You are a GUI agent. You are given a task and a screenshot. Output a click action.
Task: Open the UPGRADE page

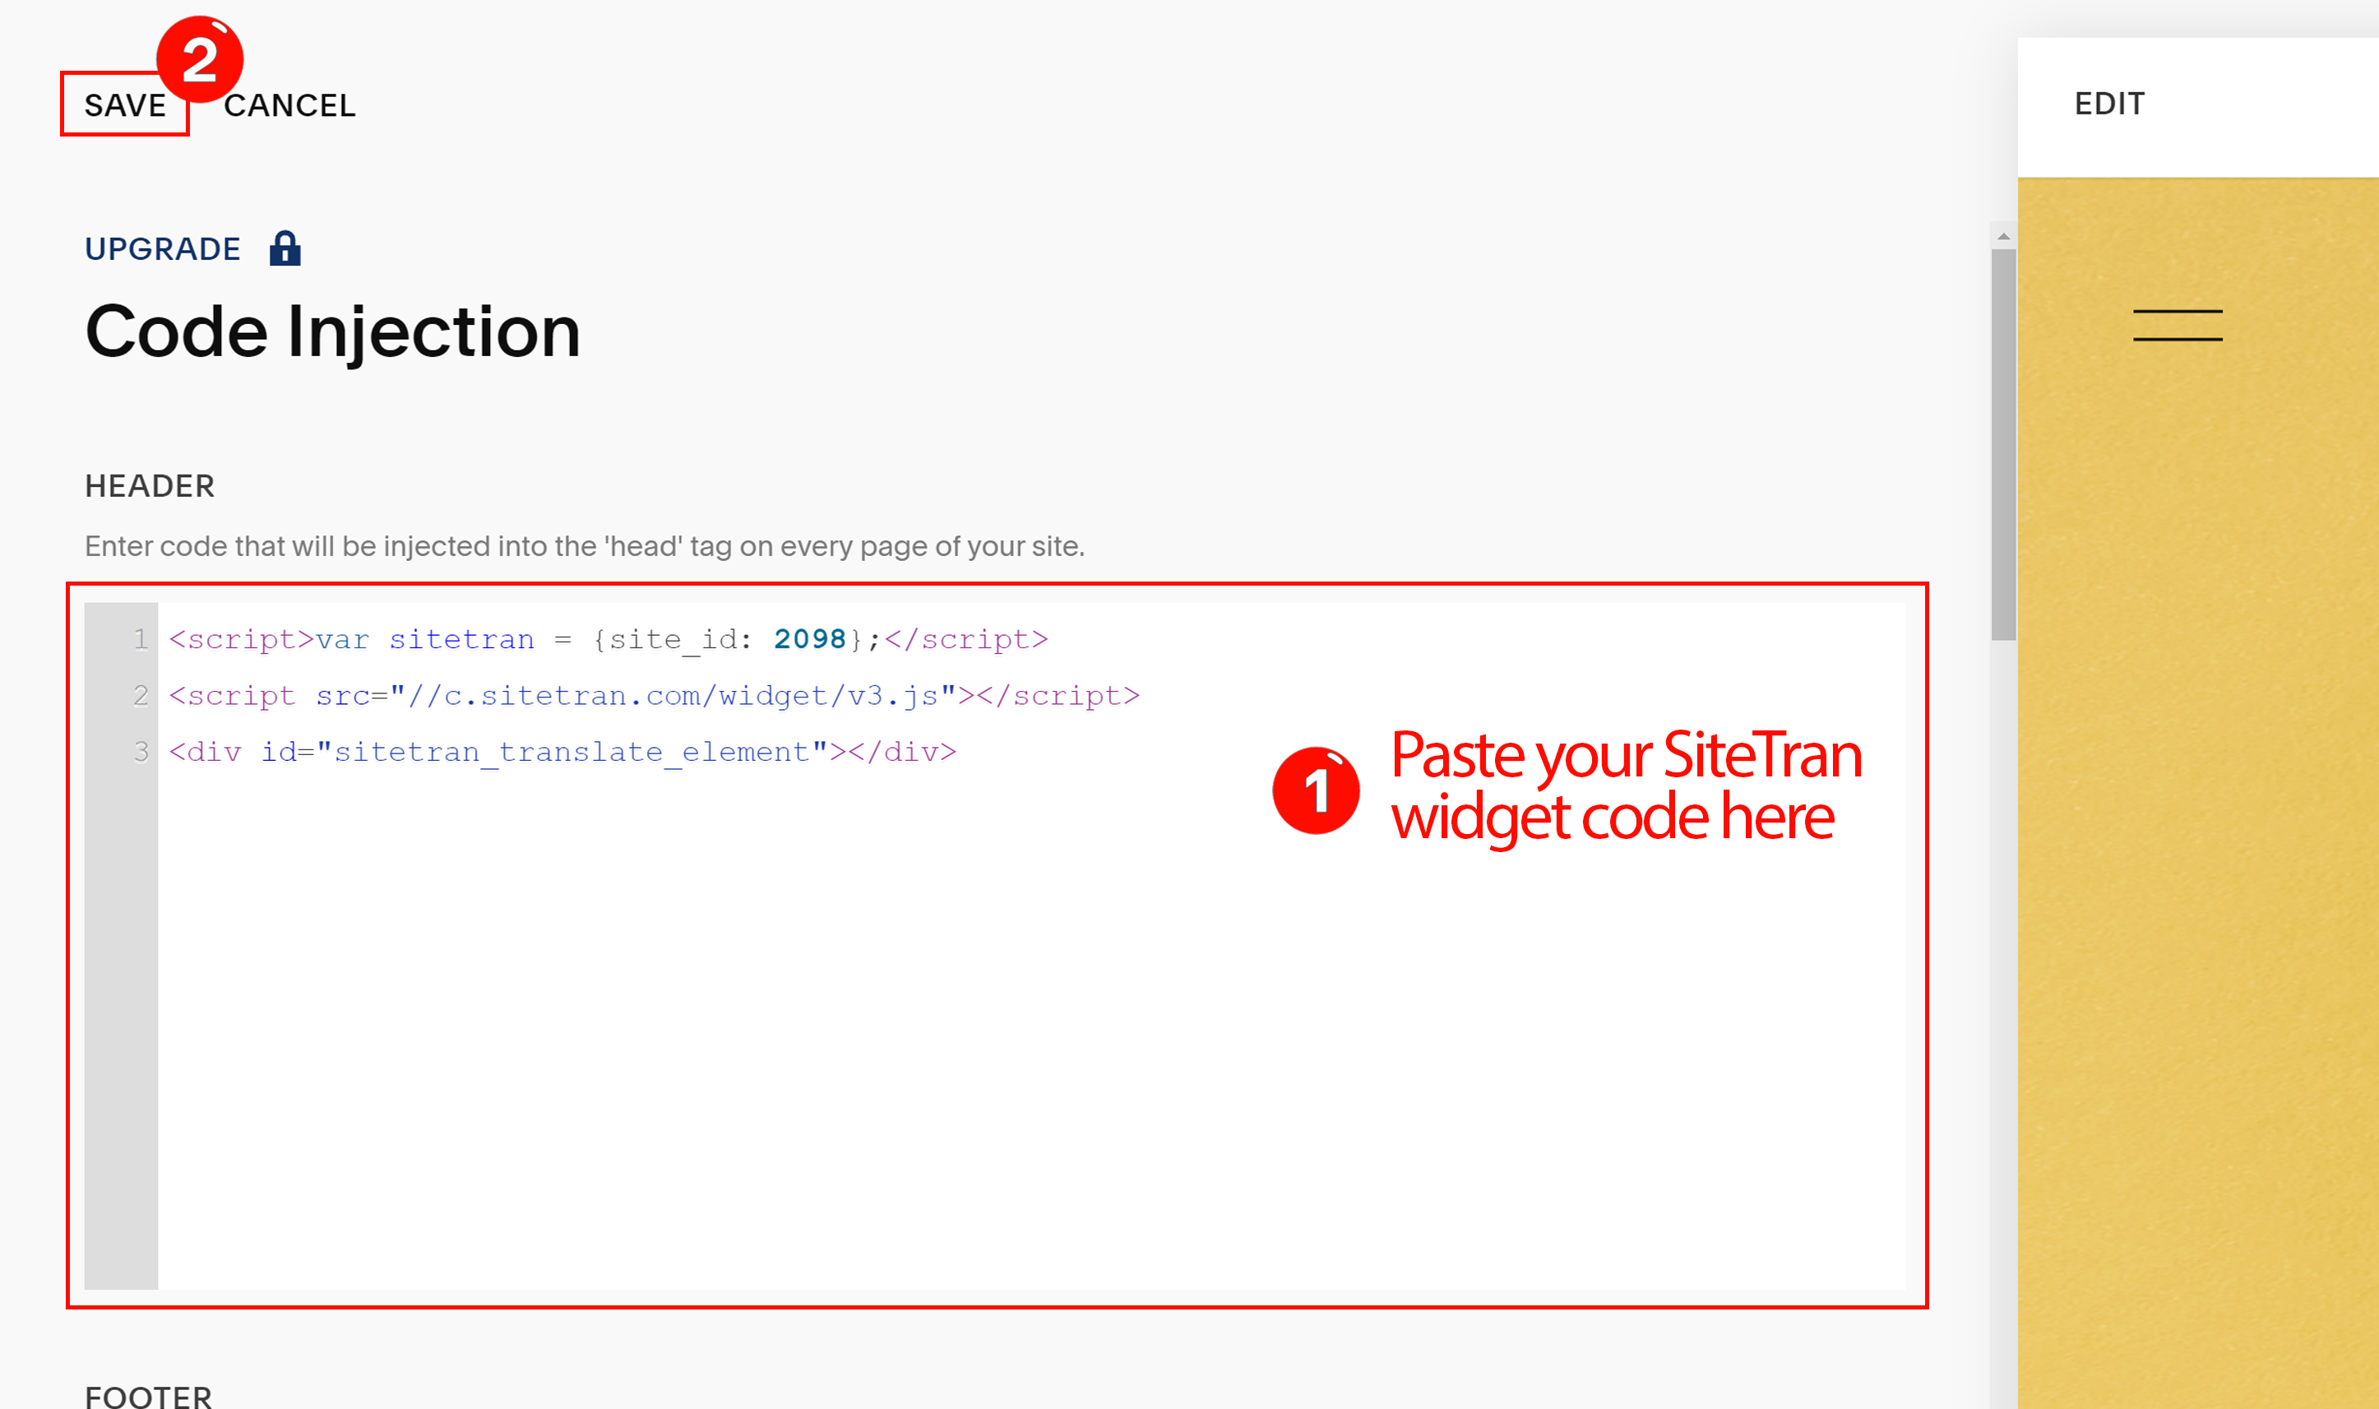162,248
